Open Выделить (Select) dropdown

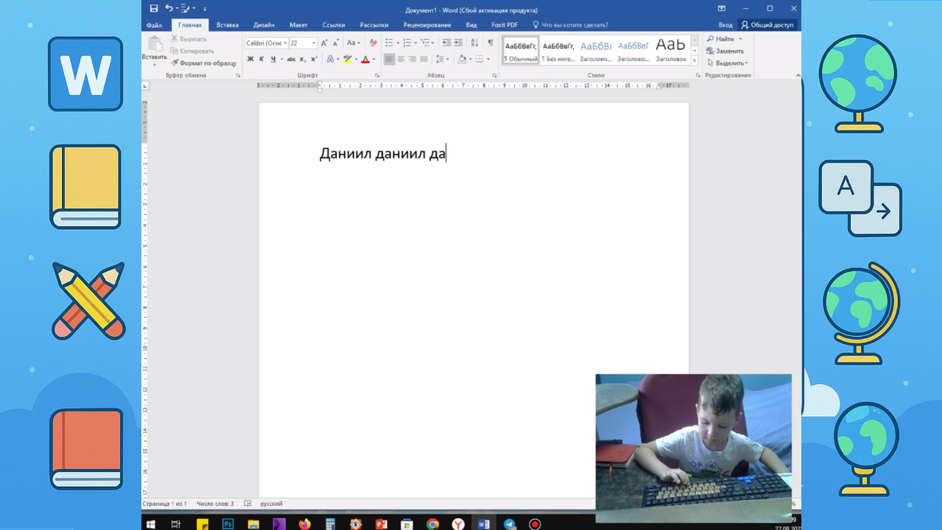point(728,63)
